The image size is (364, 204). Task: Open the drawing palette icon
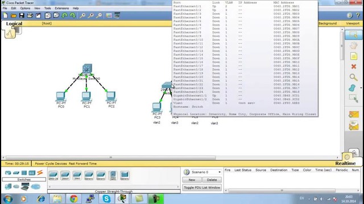(109, 15)
